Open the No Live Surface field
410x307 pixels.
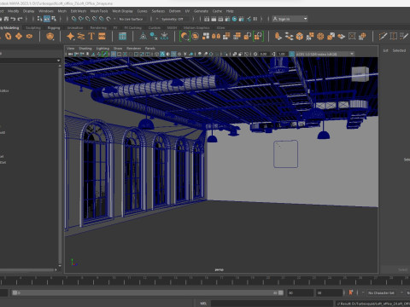pos(132,19)
